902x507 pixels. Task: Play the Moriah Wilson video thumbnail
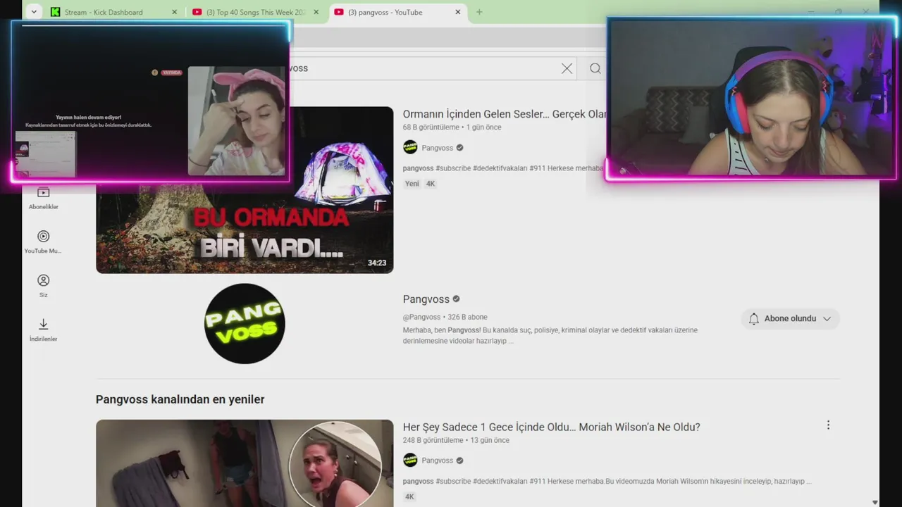[245, 463]
